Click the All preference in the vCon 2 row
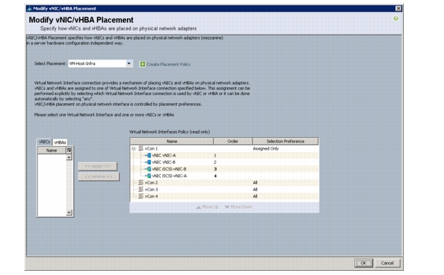This screenshot has height=275, width=444. point(255,182)
